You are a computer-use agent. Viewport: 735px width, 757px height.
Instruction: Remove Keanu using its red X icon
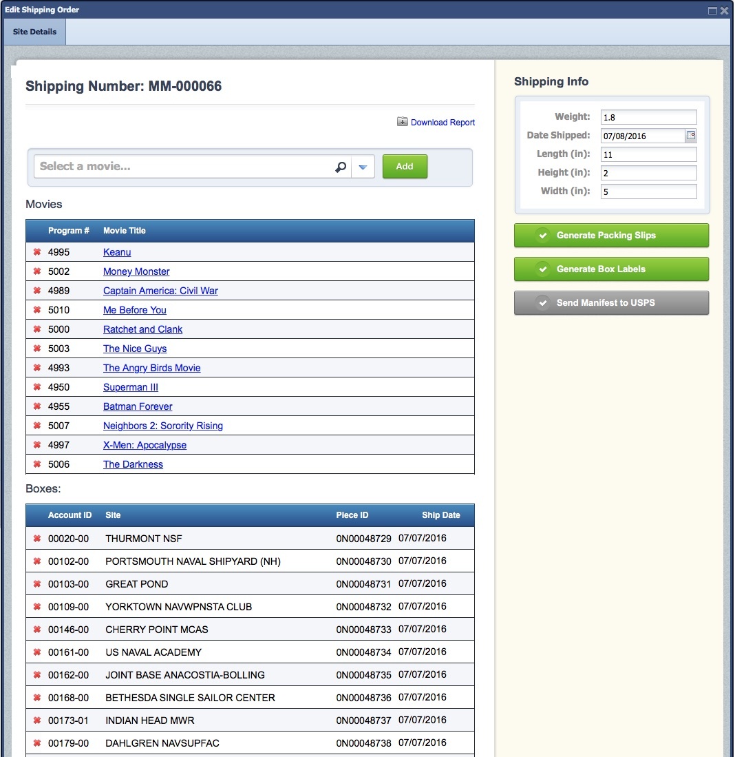(37, 252)
